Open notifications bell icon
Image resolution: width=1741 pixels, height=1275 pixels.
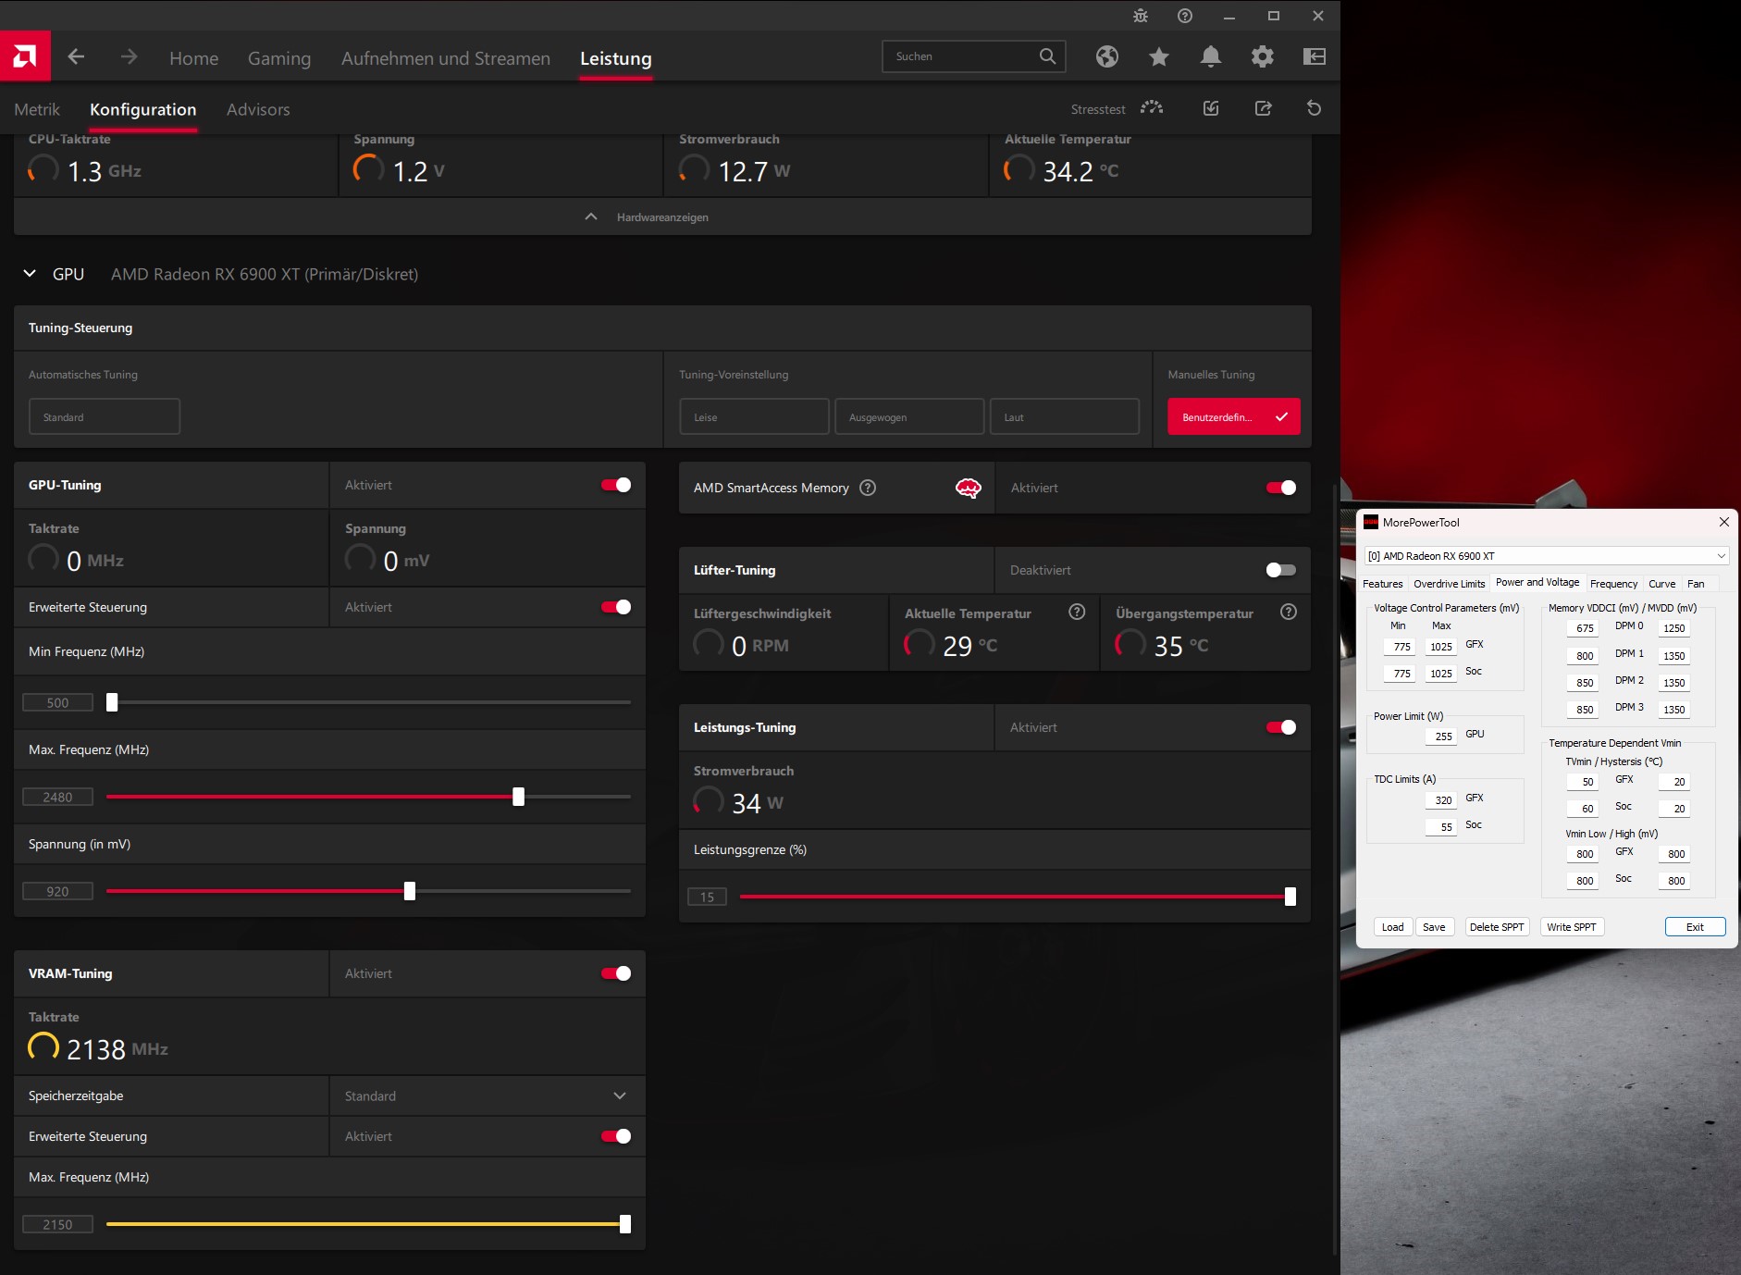[x=1211, y=56]
